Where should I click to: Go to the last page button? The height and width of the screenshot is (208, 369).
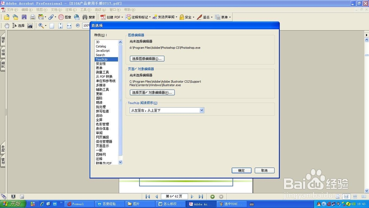click(201, 197)
